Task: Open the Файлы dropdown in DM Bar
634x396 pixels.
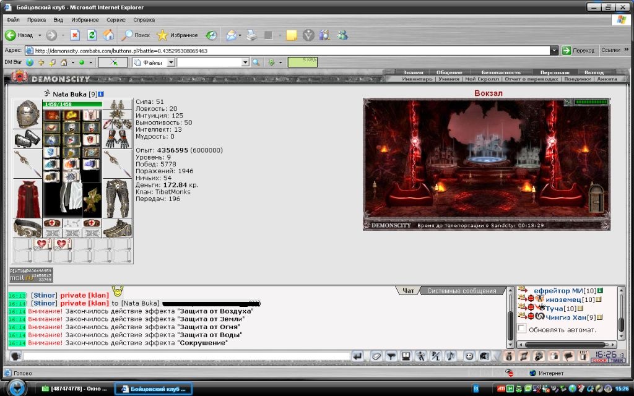Action: tap(171, 62)
